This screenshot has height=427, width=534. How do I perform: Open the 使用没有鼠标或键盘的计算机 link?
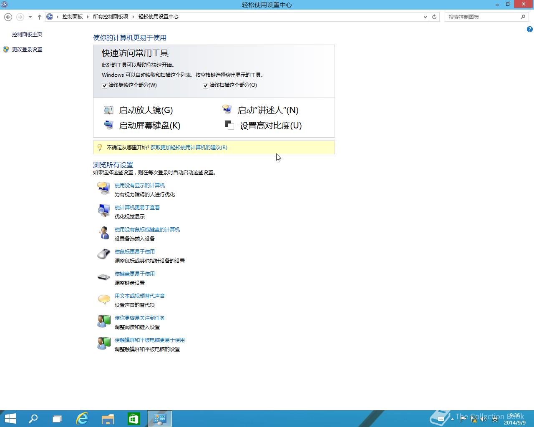click(x=147, y=229)
